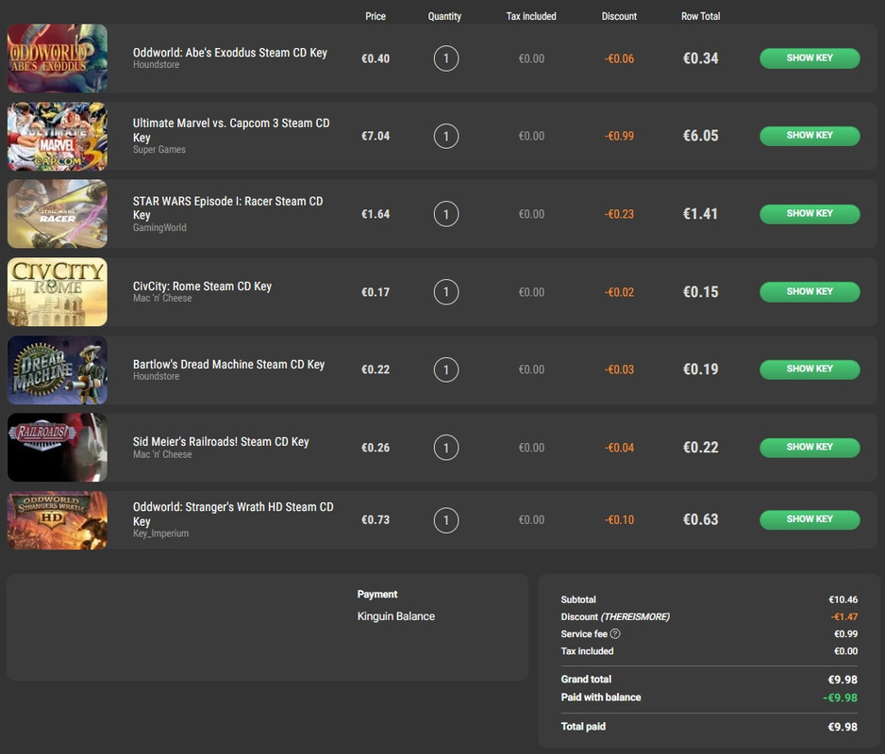The image size is (885, 754).
Task: Show key for Ultimate Marvel vs. Capcom 3
Action: 810,136
